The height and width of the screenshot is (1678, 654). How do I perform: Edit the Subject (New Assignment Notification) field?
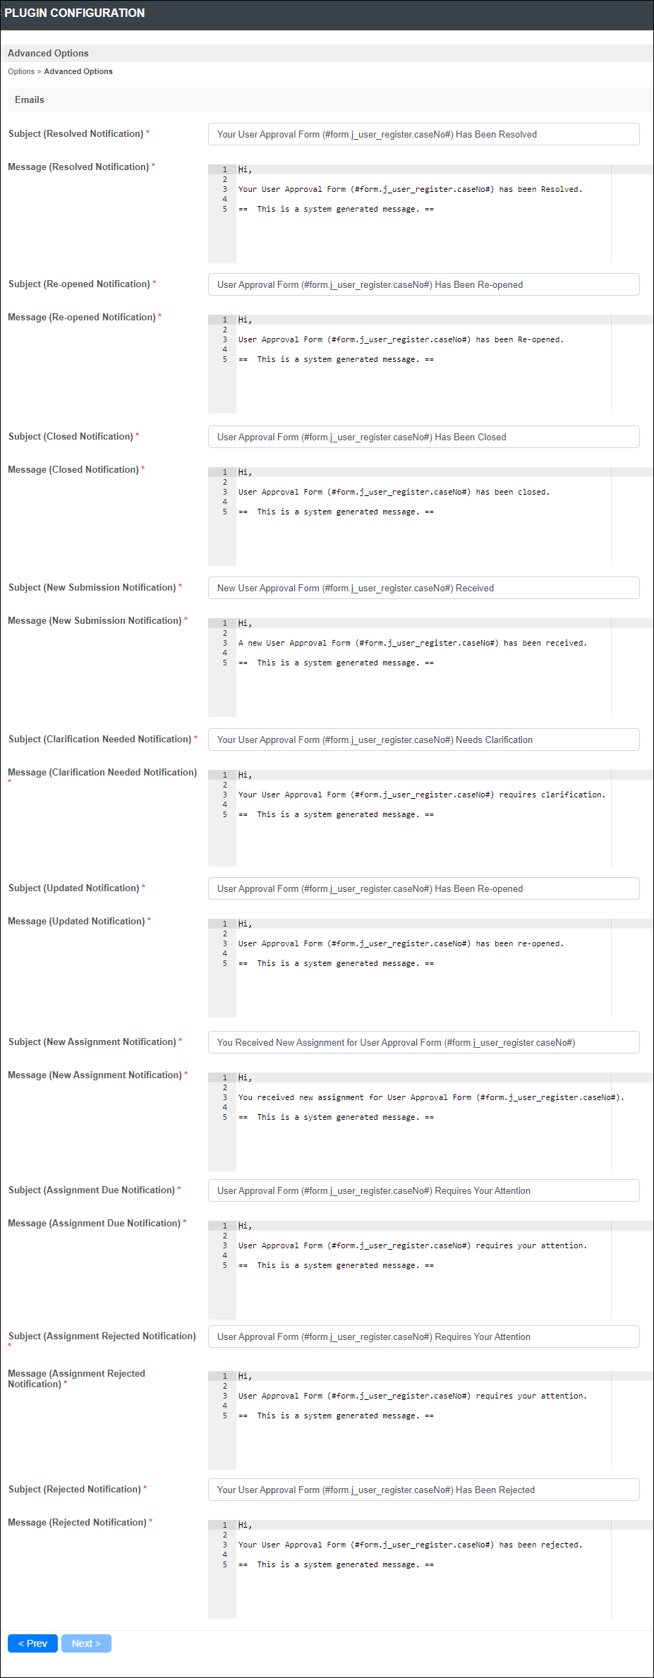coord(423,1042)
